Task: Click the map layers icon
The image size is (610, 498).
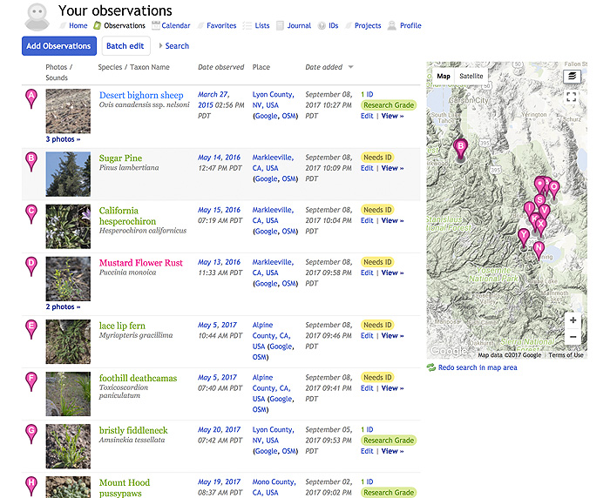Action: coord(572,77)
